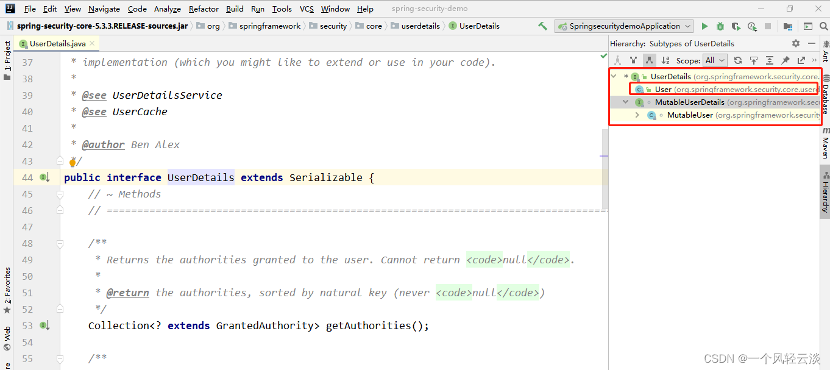Open the Refactor menu
The width and height of the screenshot is (830, 370).
coord(204,9)
